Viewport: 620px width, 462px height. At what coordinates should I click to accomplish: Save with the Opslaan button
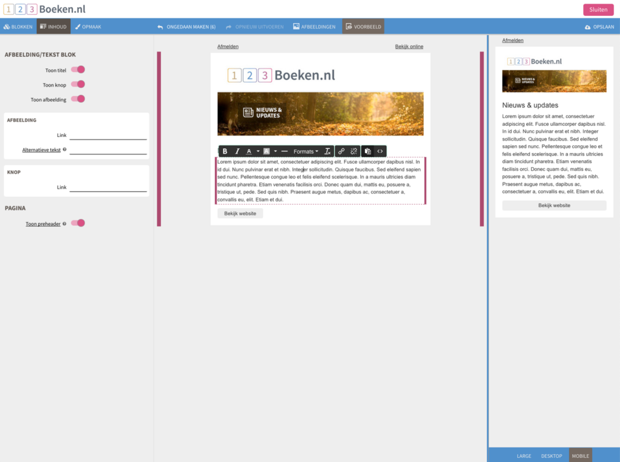(x=599, y=27)
